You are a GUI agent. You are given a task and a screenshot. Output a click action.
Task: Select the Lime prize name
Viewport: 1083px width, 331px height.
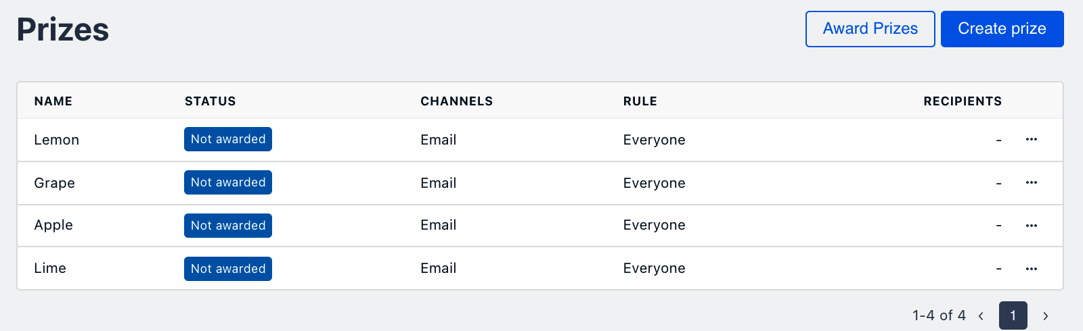coord(50,268)
